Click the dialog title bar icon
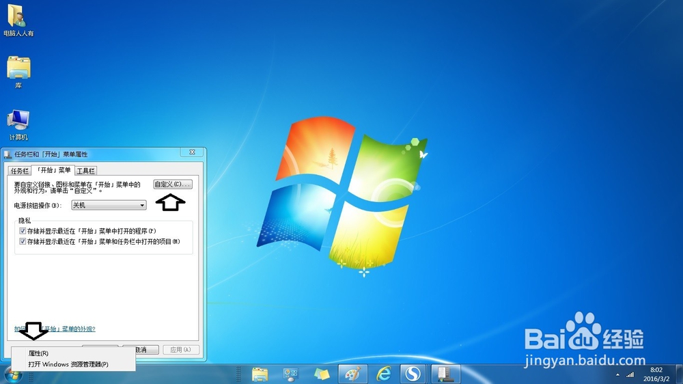Screen dimensions: 683x384 click(8, 154)
